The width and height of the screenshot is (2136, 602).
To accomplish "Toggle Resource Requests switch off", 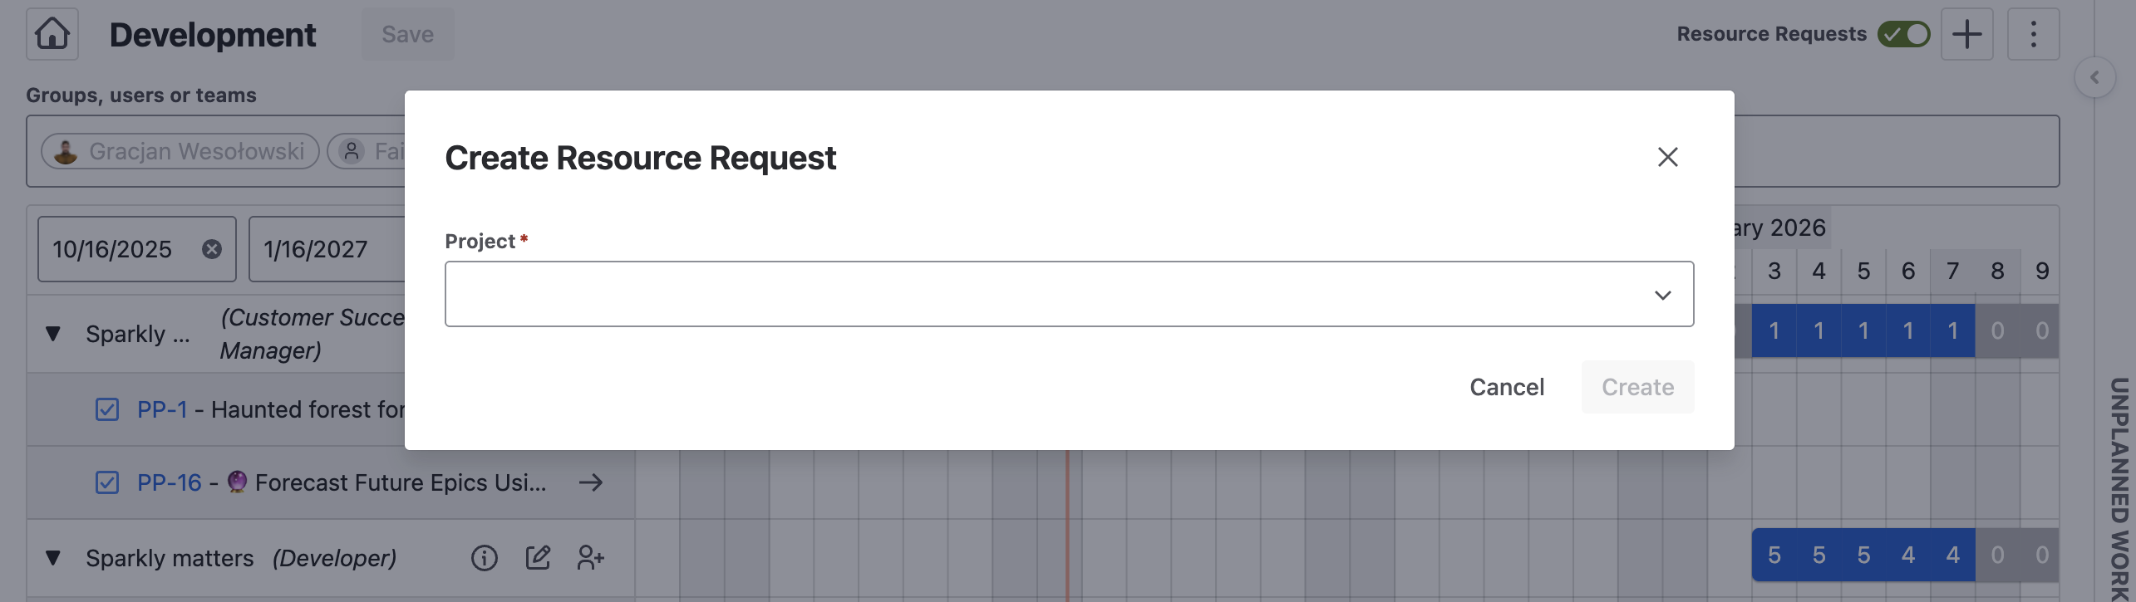I will click(1903, 34).
